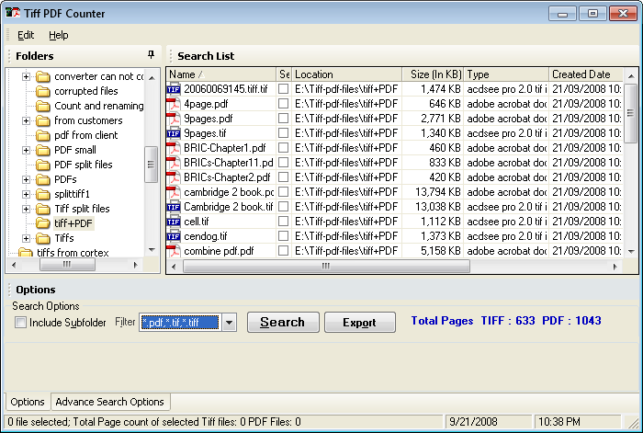
Task: Click the PDF icon beside 4page.pdf
Action: [175, 104]
